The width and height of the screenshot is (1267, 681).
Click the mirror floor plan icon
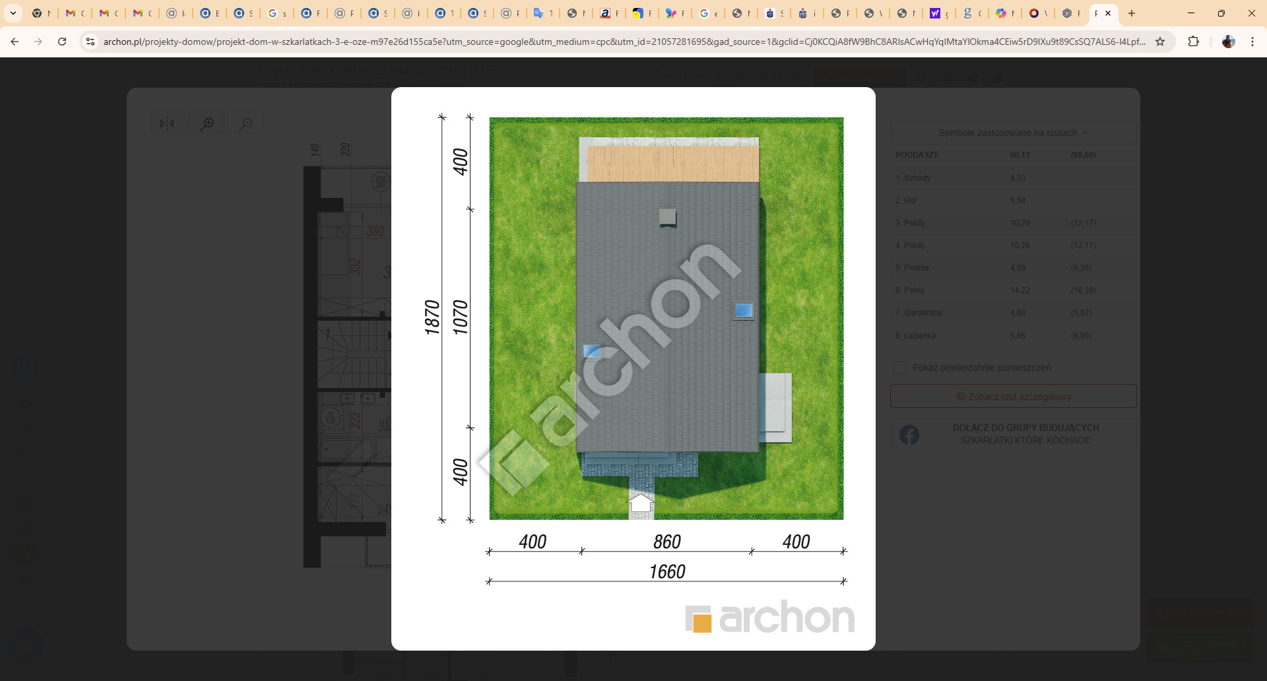click(x=167, y=123)
